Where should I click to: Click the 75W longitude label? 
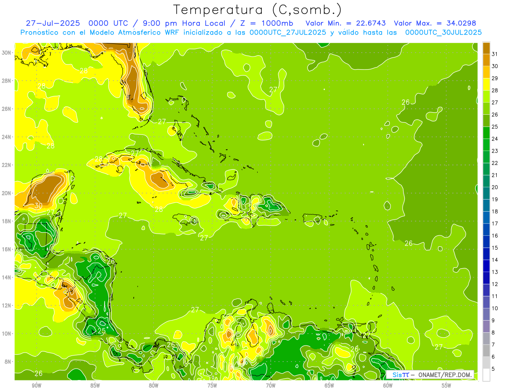click(x=212, y=386)
